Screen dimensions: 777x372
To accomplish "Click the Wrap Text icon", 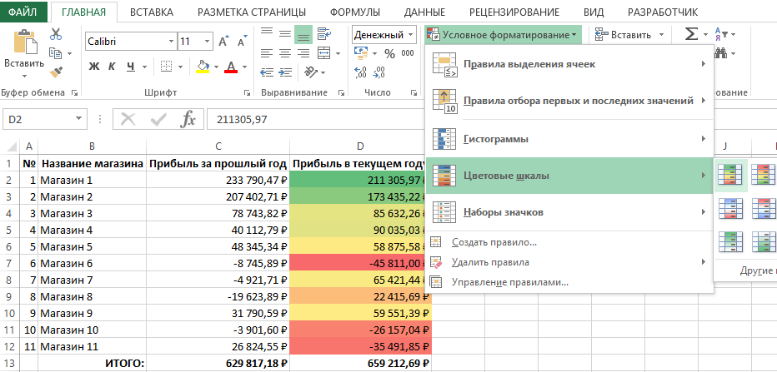I will click(325, 34).
